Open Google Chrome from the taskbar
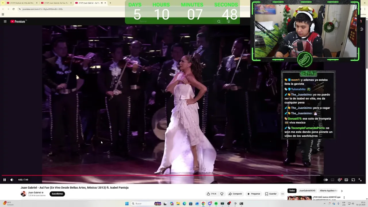 pos(203,204)
